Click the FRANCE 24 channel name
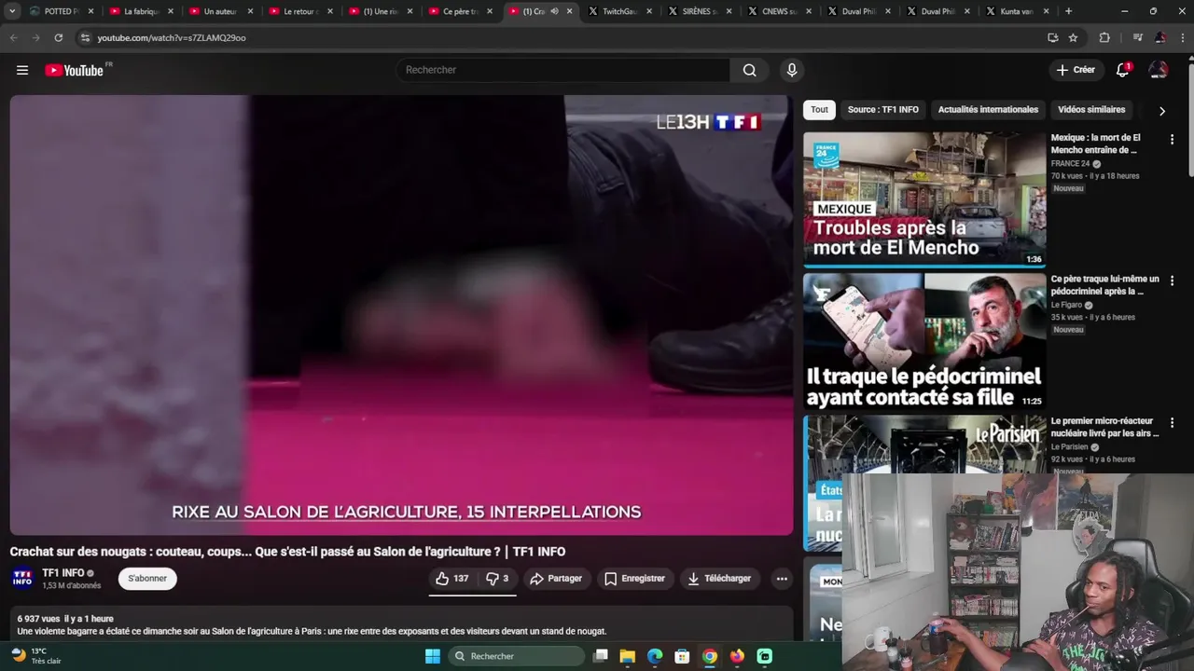 pyautogui.click(x=1070, y=164)
